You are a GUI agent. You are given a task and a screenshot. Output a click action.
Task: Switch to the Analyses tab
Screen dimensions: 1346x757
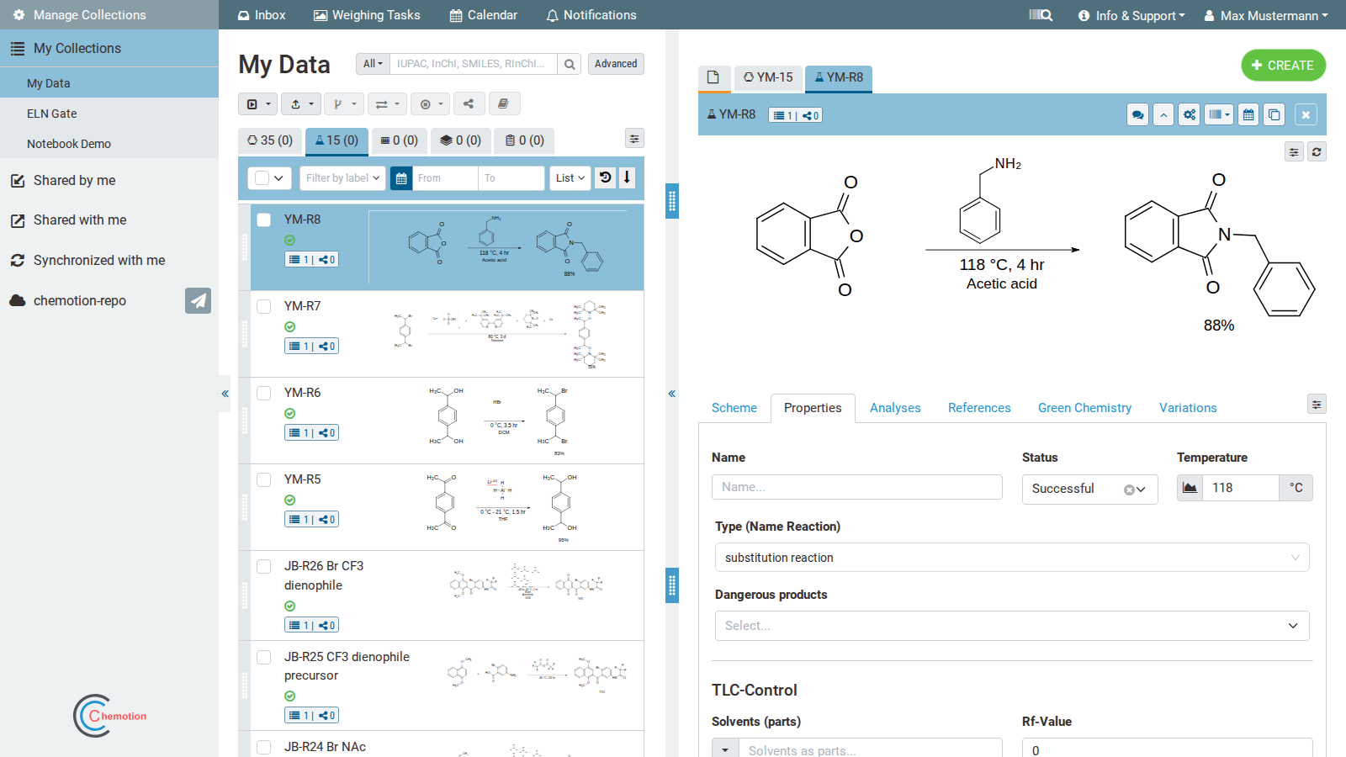(895, 408)
